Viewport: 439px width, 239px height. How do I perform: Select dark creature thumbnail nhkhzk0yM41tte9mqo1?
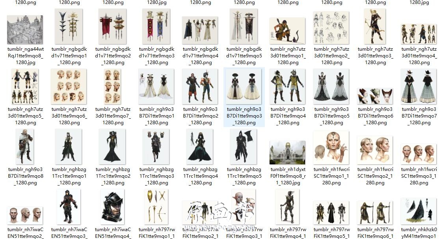[419, 211]
